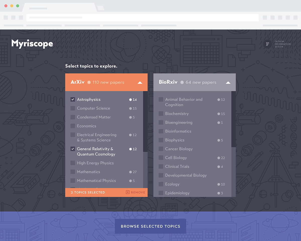Collapse the ArXiv panel arrow
The width and height of the screenshot is (301, 241).
point(140,82)
